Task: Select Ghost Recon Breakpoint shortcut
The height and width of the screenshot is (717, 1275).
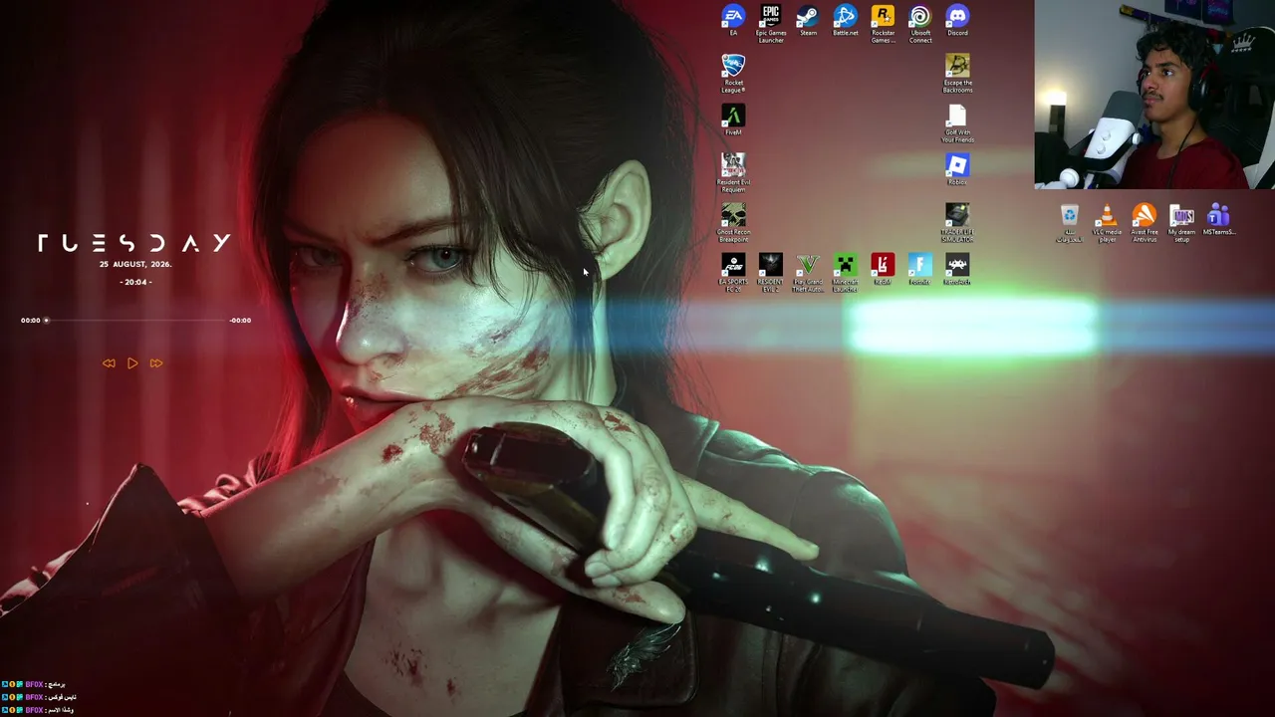Action: (733, 223)
